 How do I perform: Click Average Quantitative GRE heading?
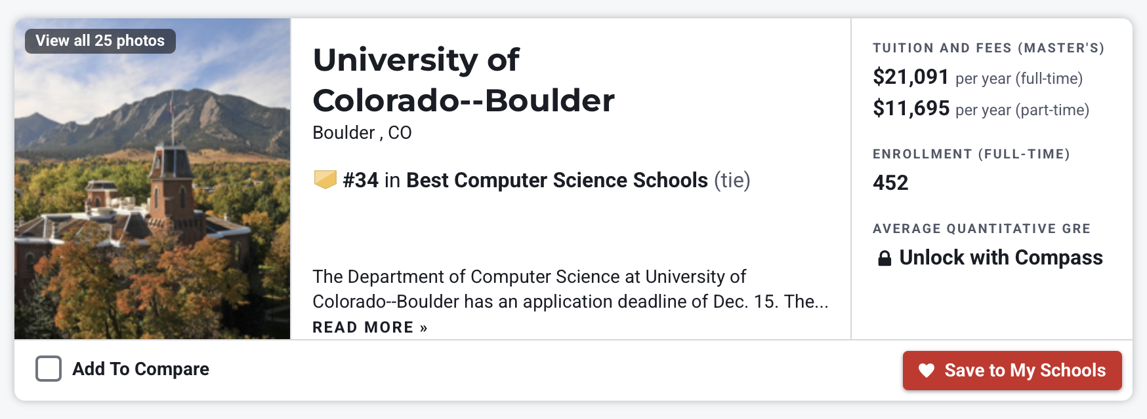[981, 228]
